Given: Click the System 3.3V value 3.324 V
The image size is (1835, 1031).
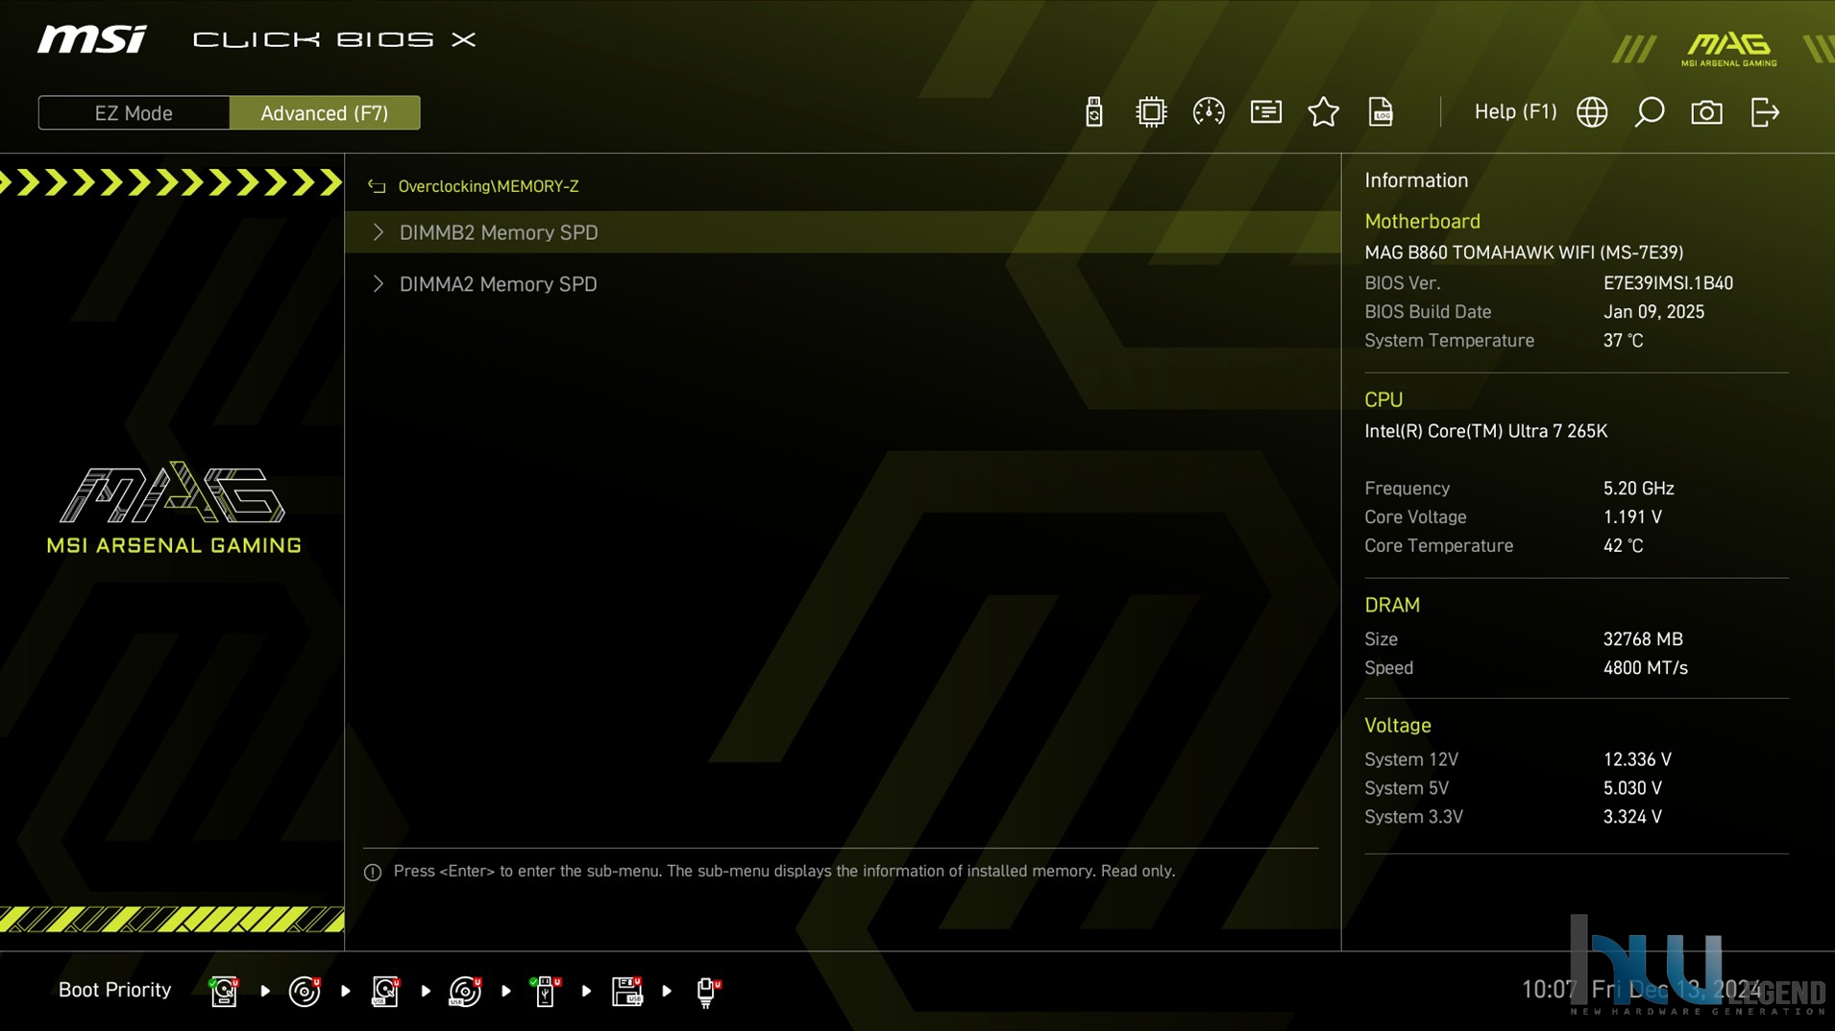Looking at the screenshot, I should 1632,817.
